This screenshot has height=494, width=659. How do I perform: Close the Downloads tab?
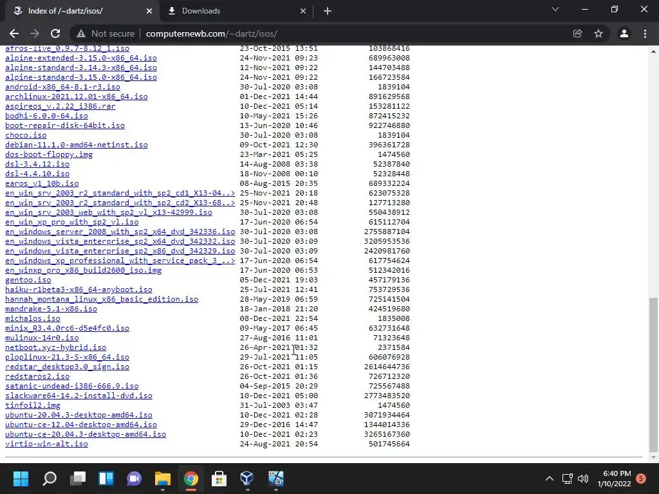pyautogui.click(x=303, y=12)
